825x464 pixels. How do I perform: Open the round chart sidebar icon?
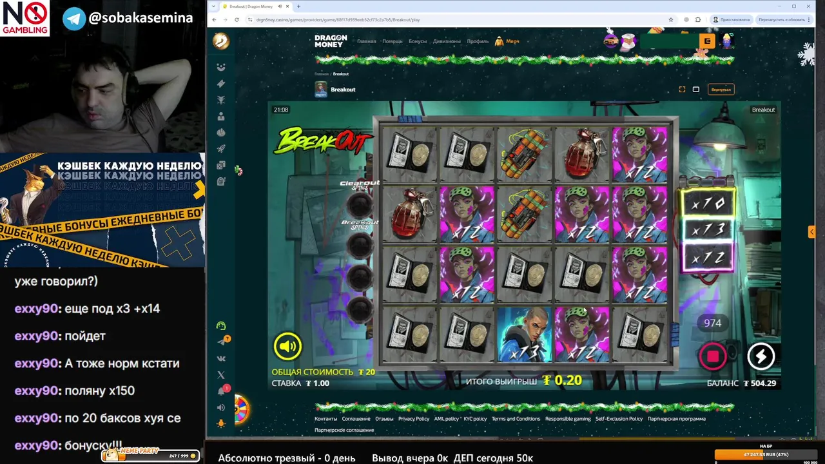(x=221, y=133)
